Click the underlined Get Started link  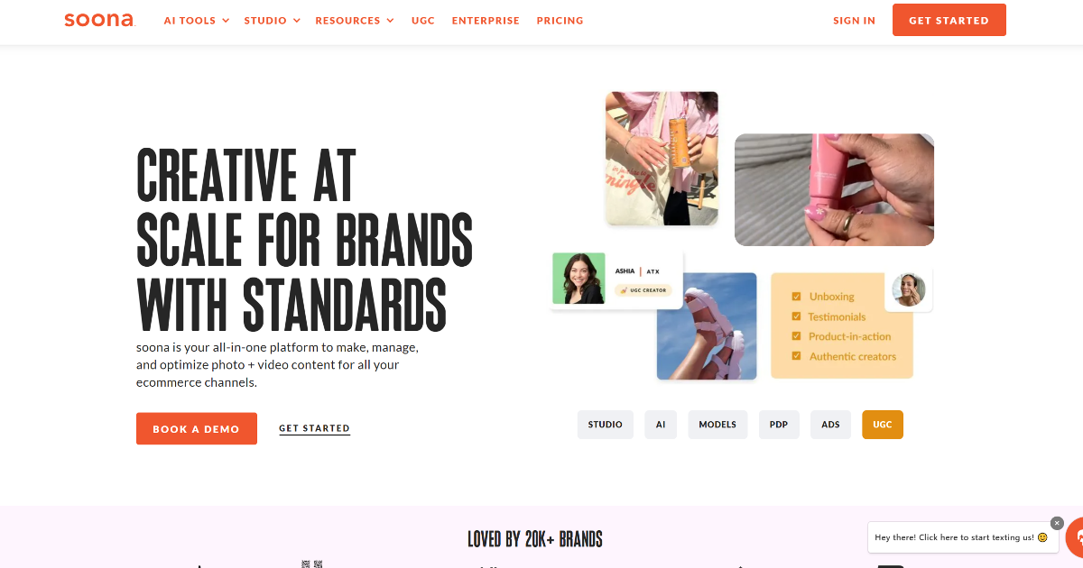[x=314, y=428]
